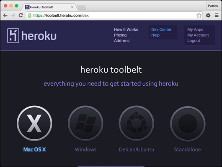Click the toolbelt.heroku.com address bar
Image resolution: width=222 pixels, height=167 pixels.
(114, 16)
